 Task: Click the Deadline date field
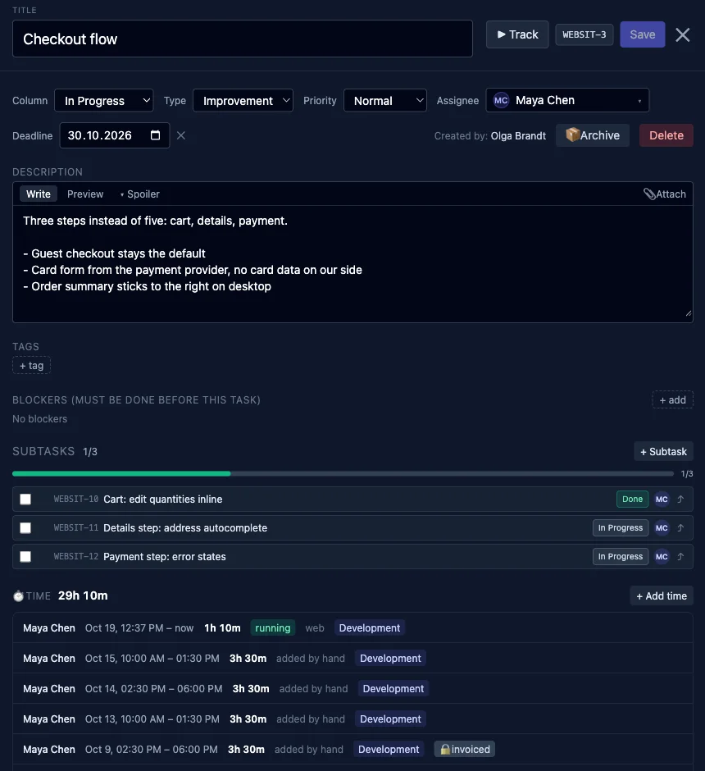tap(115, 135)
